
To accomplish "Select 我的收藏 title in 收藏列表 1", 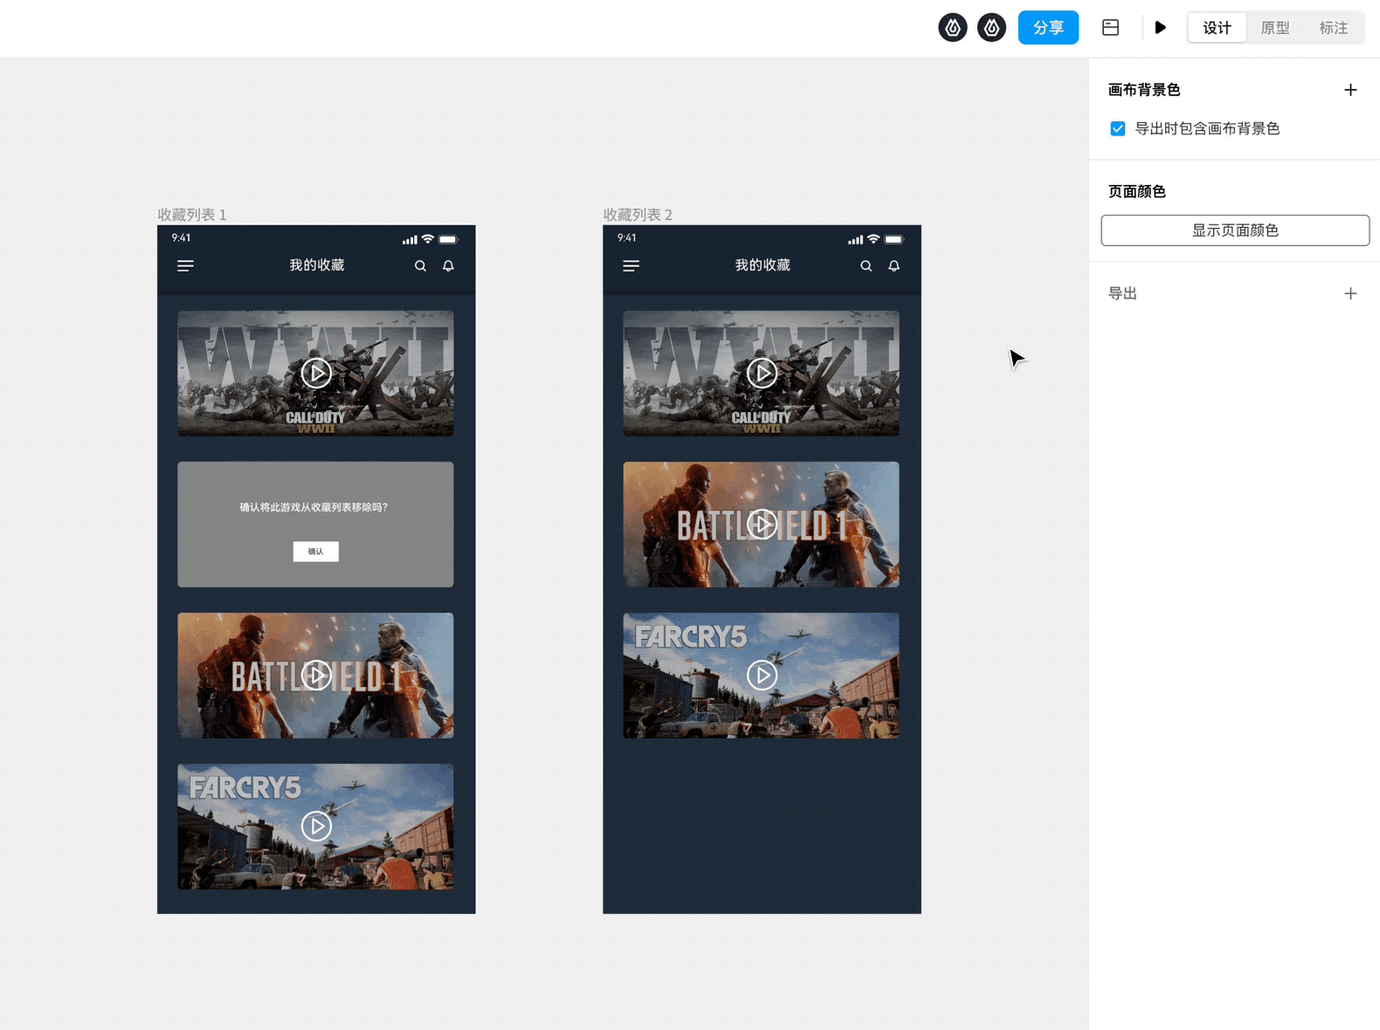I will tap(317, 264).
